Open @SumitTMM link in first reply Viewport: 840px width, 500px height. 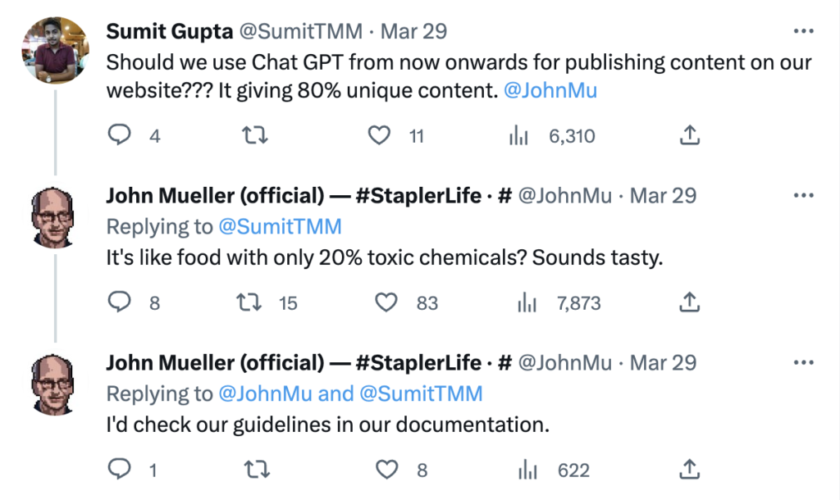click(x=280, y=226)
